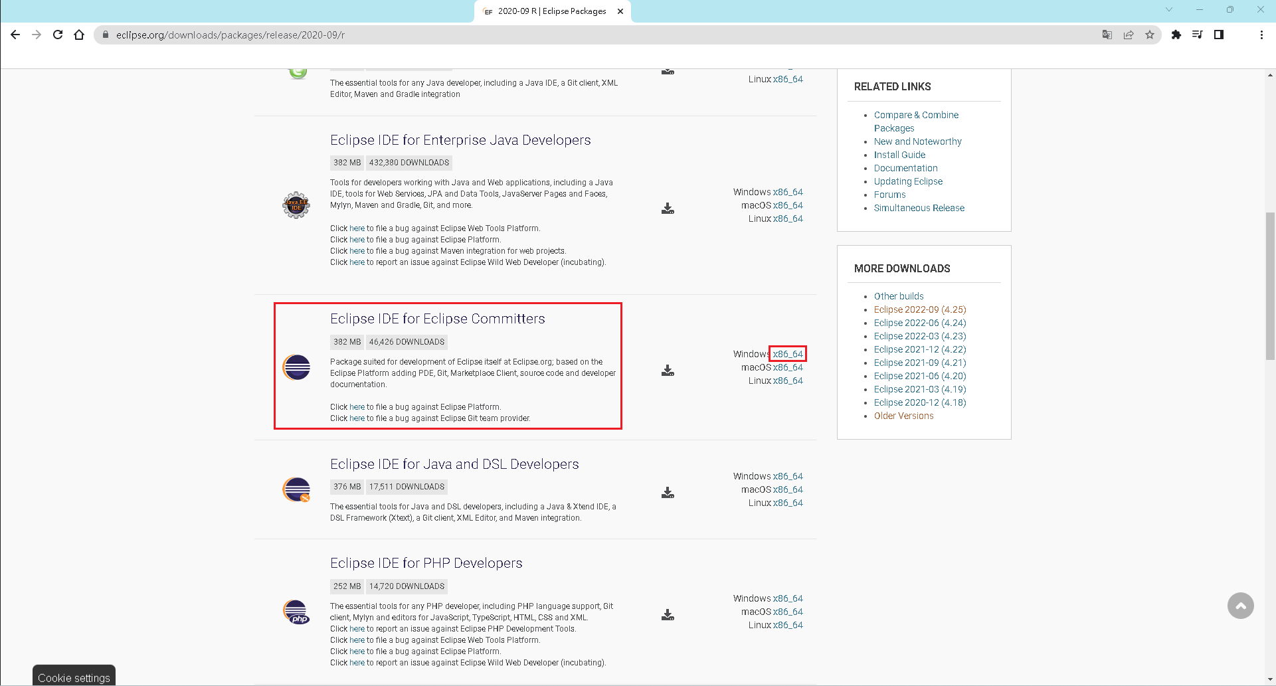Open the browser extensions puzzle icon
This screenshot has height=686, width=1276.
(x=1176, y=35)
